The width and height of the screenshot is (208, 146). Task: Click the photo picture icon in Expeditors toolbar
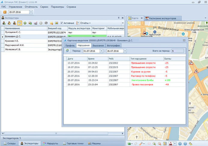57,23
